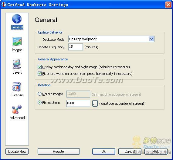This screenshot has width=173, height=160.
Task: Click the Fix location longitude field
Action: click(x=78, y=103)
